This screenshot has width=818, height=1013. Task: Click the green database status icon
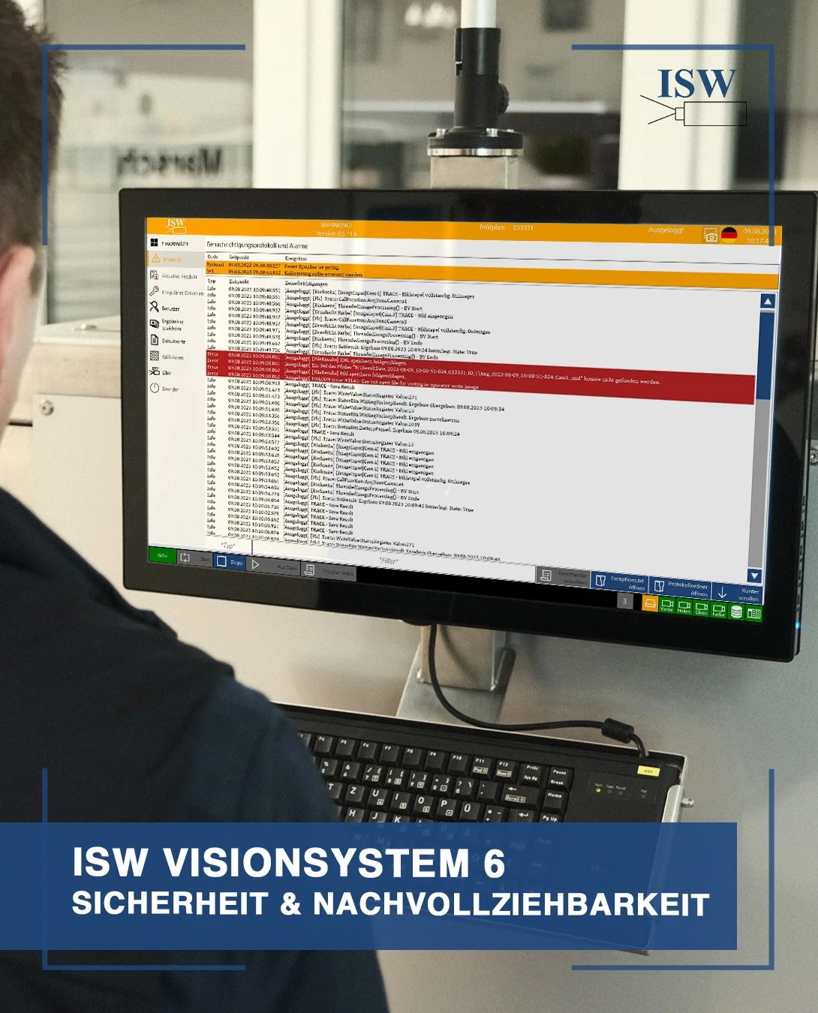click(737, 612)
